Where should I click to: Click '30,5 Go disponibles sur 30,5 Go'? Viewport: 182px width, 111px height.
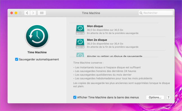coord(105,30)
